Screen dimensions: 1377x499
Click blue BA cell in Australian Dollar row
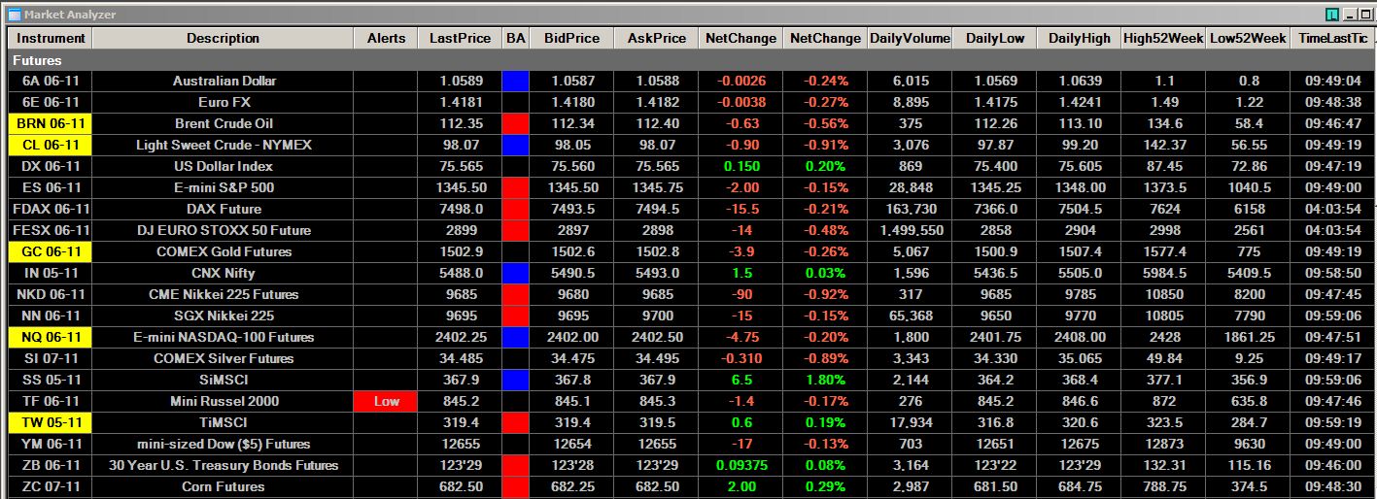tap(515, 81)
